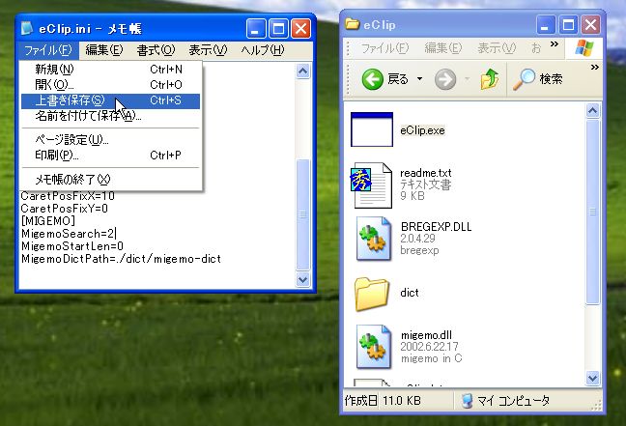
Task: Go up one folder level icon
Action: pos(490,78)
